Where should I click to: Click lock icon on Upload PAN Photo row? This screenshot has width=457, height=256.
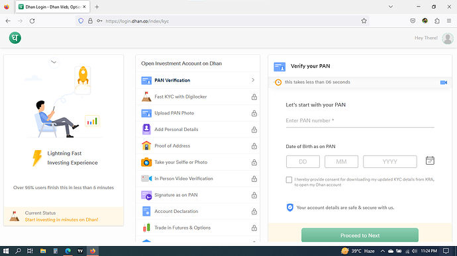254,113
